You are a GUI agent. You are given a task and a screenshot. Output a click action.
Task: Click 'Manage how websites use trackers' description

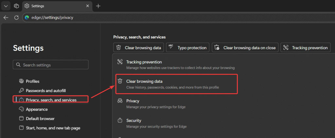click(180, 68)
